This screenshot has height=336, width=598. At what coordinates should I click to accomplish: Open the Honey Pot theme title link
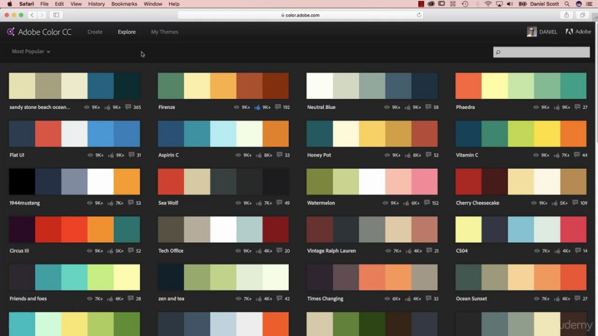[319, 155]
